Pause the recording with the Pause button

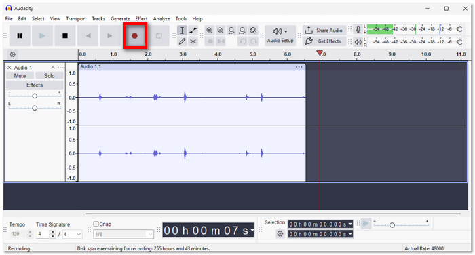tap(20, 36)
